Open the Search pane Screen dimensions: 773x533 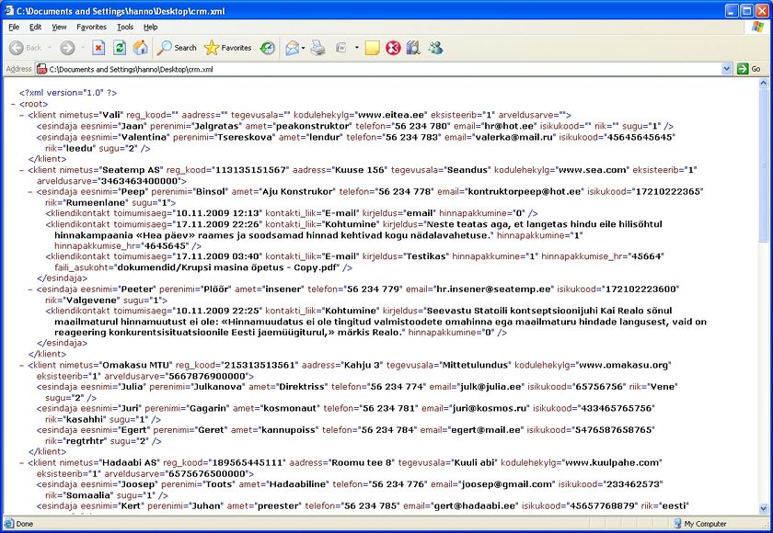(x=177, y=48)
